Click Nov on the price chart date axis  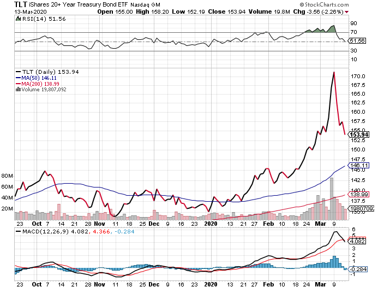pos(99,224)
